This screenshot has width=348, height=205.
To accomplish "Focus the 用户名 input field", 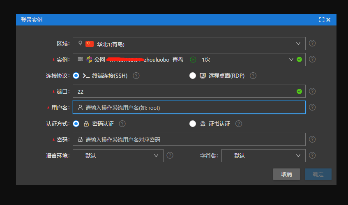I will (189, 107).
